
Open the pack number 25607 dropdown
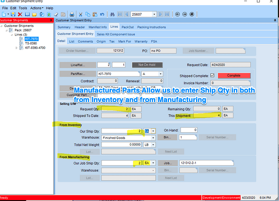tap(154, 14)
